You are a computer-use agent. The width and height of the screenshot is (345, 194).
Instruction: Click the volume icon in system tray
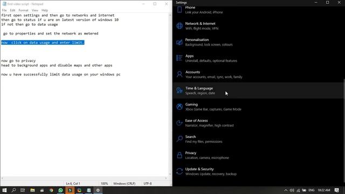(x=292, y=190)
